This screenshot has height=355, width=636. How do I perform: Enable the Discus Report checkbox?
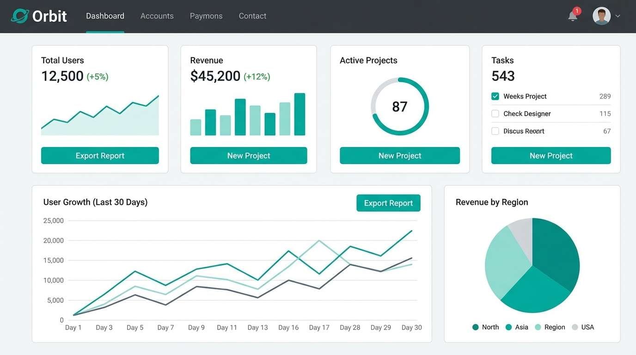coord(495,131)
